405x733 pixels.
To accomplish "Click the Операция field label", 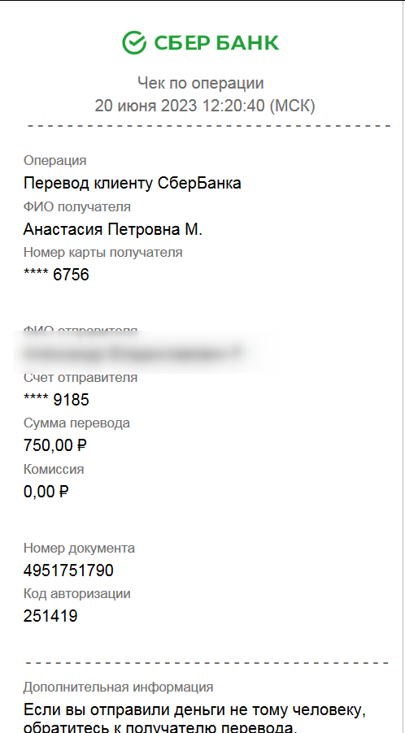I will pyautogui.click(x=54, y=160).
